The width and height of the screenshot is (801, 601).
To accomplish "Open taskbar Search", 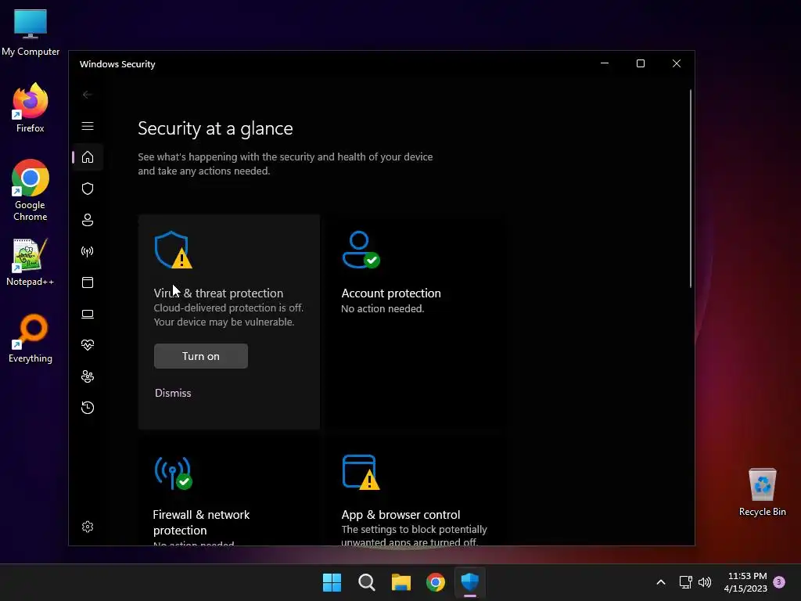I will point(367,582).
